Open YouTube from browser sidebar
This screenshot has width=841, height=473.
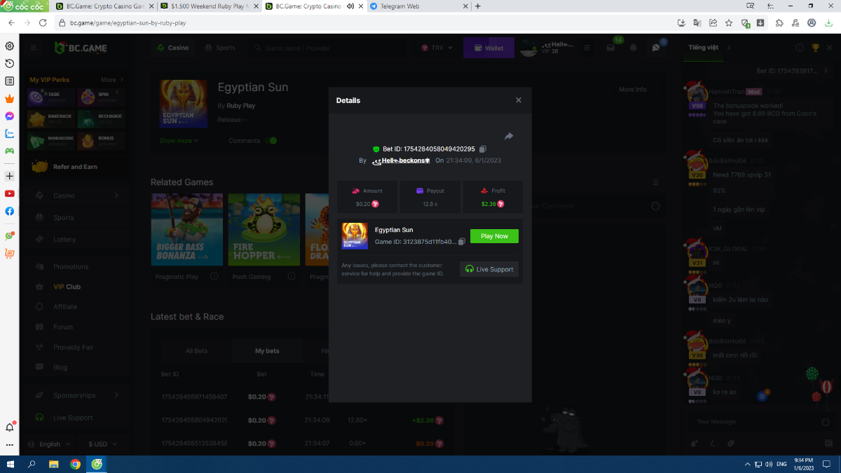click(10, 193)
